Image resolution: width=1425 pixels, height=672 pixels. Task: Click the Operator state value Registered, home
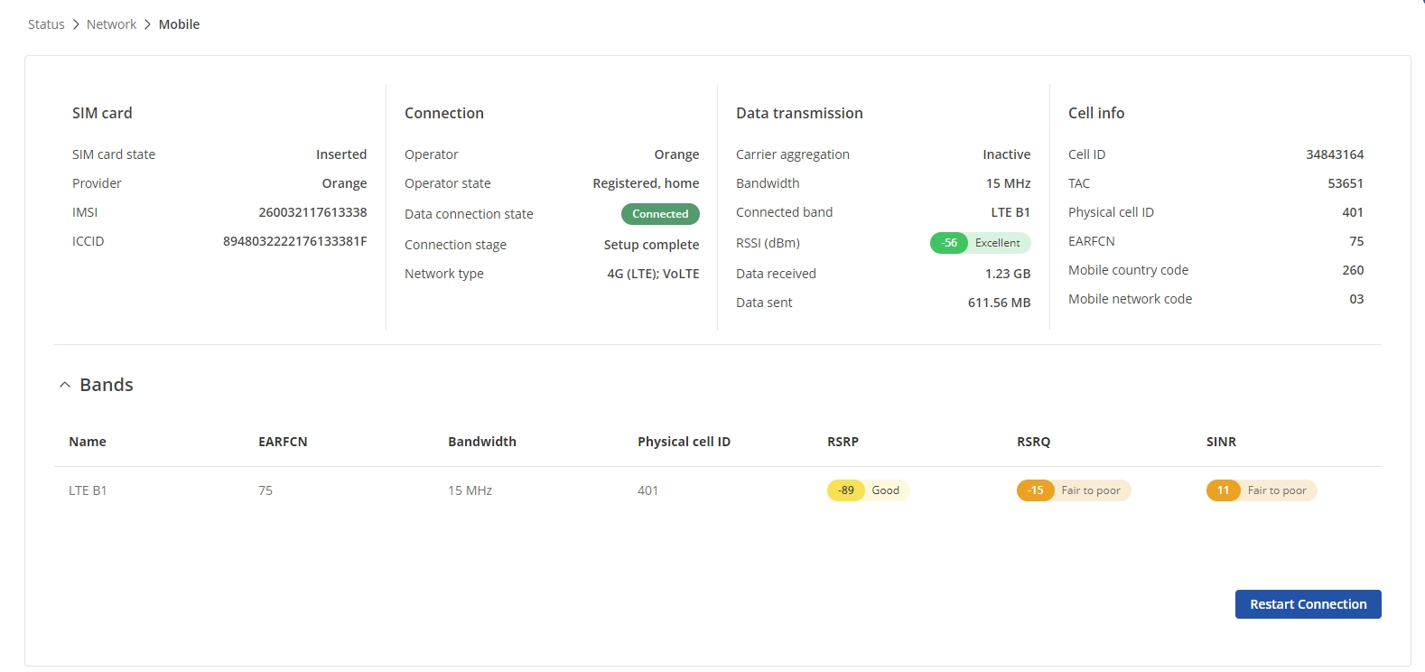pyautogui.click(x=646, y=183)
